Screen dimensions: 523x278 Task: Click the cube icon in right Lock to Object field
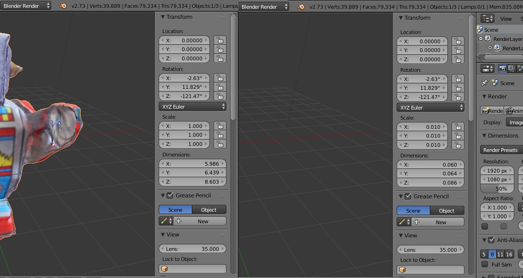coord(403,270)
